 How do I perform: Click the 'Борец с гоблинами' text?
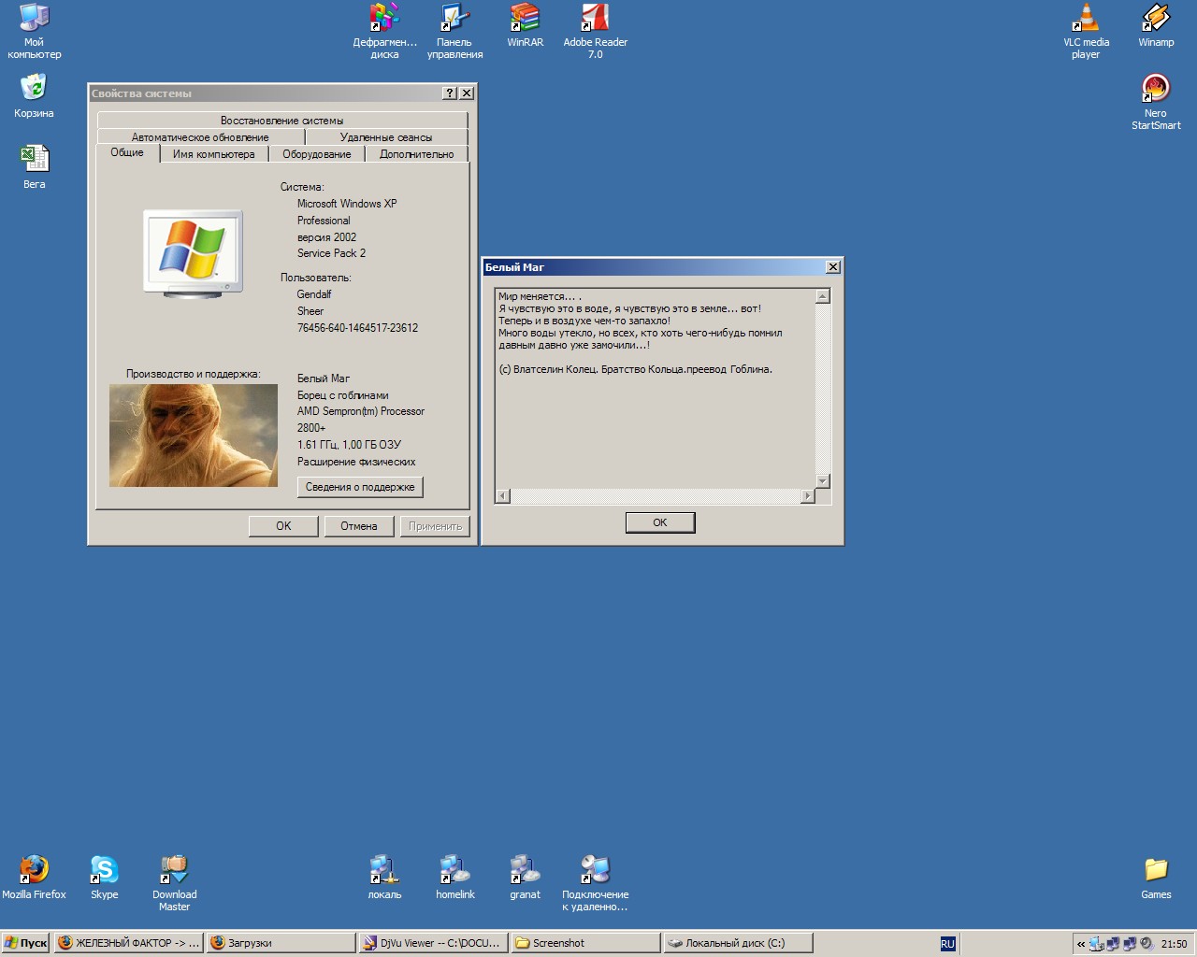pos(342,395)
